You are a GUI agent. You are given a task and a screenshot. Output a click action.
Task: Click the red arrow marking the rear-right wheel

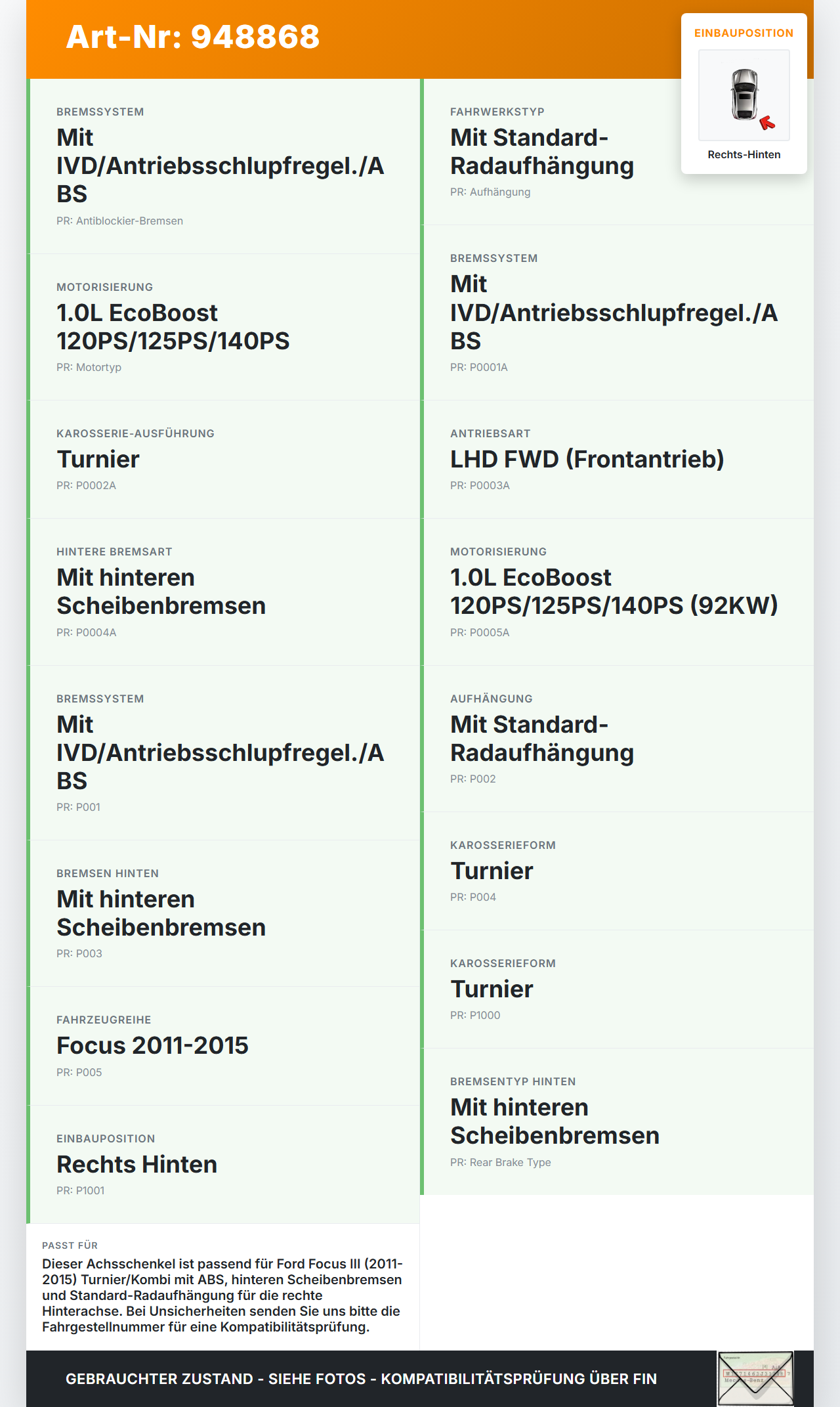click(x=767, y=123)
